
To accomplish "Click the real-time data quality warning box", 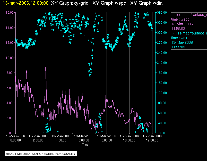I will pyautogui.click(x=41, y=154).
